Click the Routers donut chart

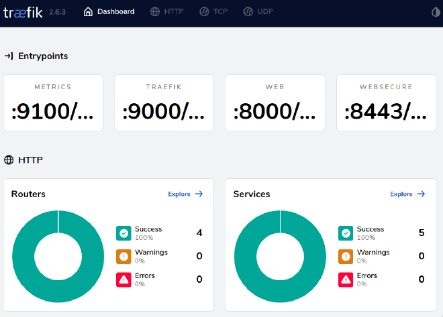[x=58, y=257]
